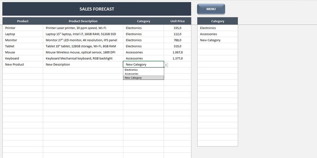The height and width of the screenshot is (158, 317).
Task: Click the Laptop 15" laptop description cell
Action: 83,34
